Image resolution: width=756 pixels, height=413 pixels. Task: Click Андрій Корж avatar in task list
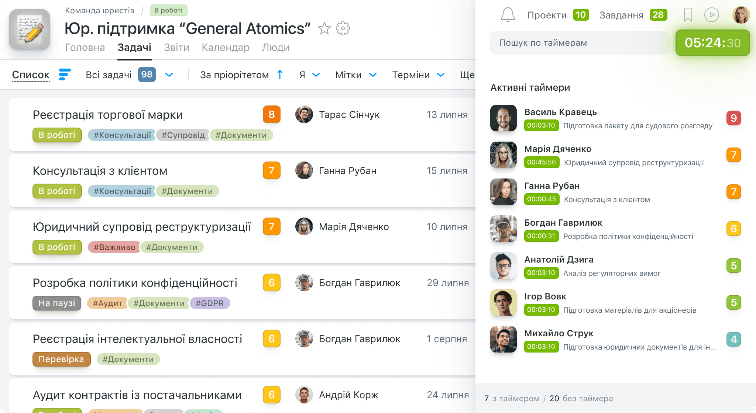304,395
